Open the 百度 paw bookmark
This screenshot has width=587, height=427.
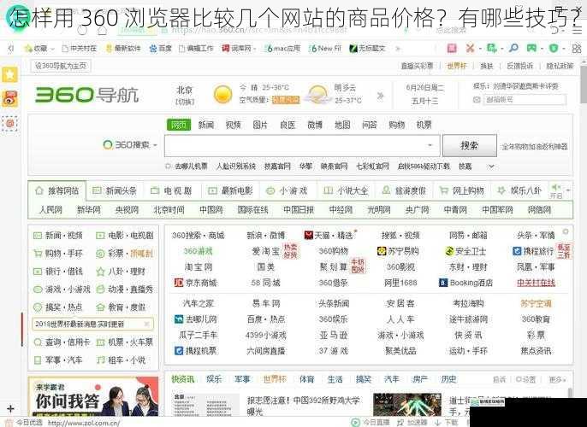coord(160,49)
